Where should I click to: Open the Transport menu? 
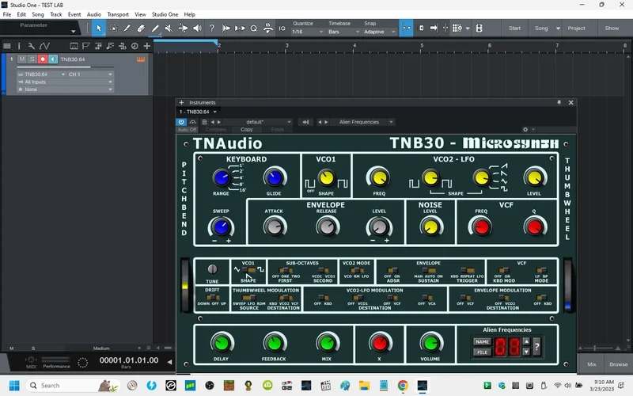coord(118,14)
